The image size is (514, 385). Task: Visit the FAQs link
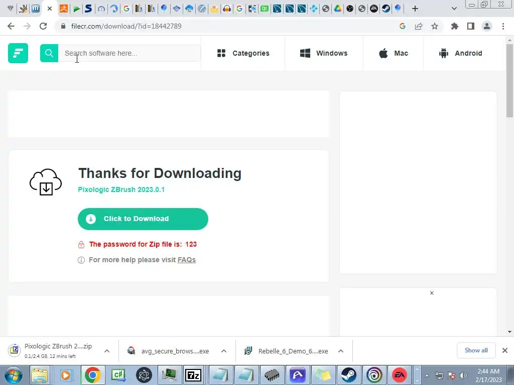click(x=187, y=260)
